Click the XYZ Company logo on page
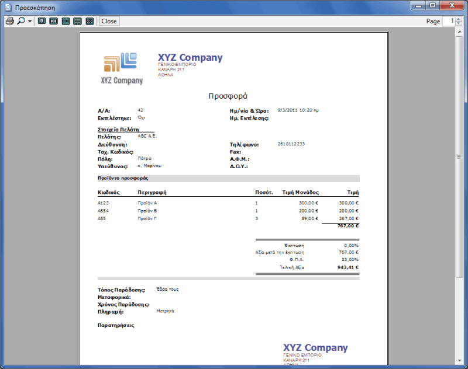468x369 pixels. point(121,68)
